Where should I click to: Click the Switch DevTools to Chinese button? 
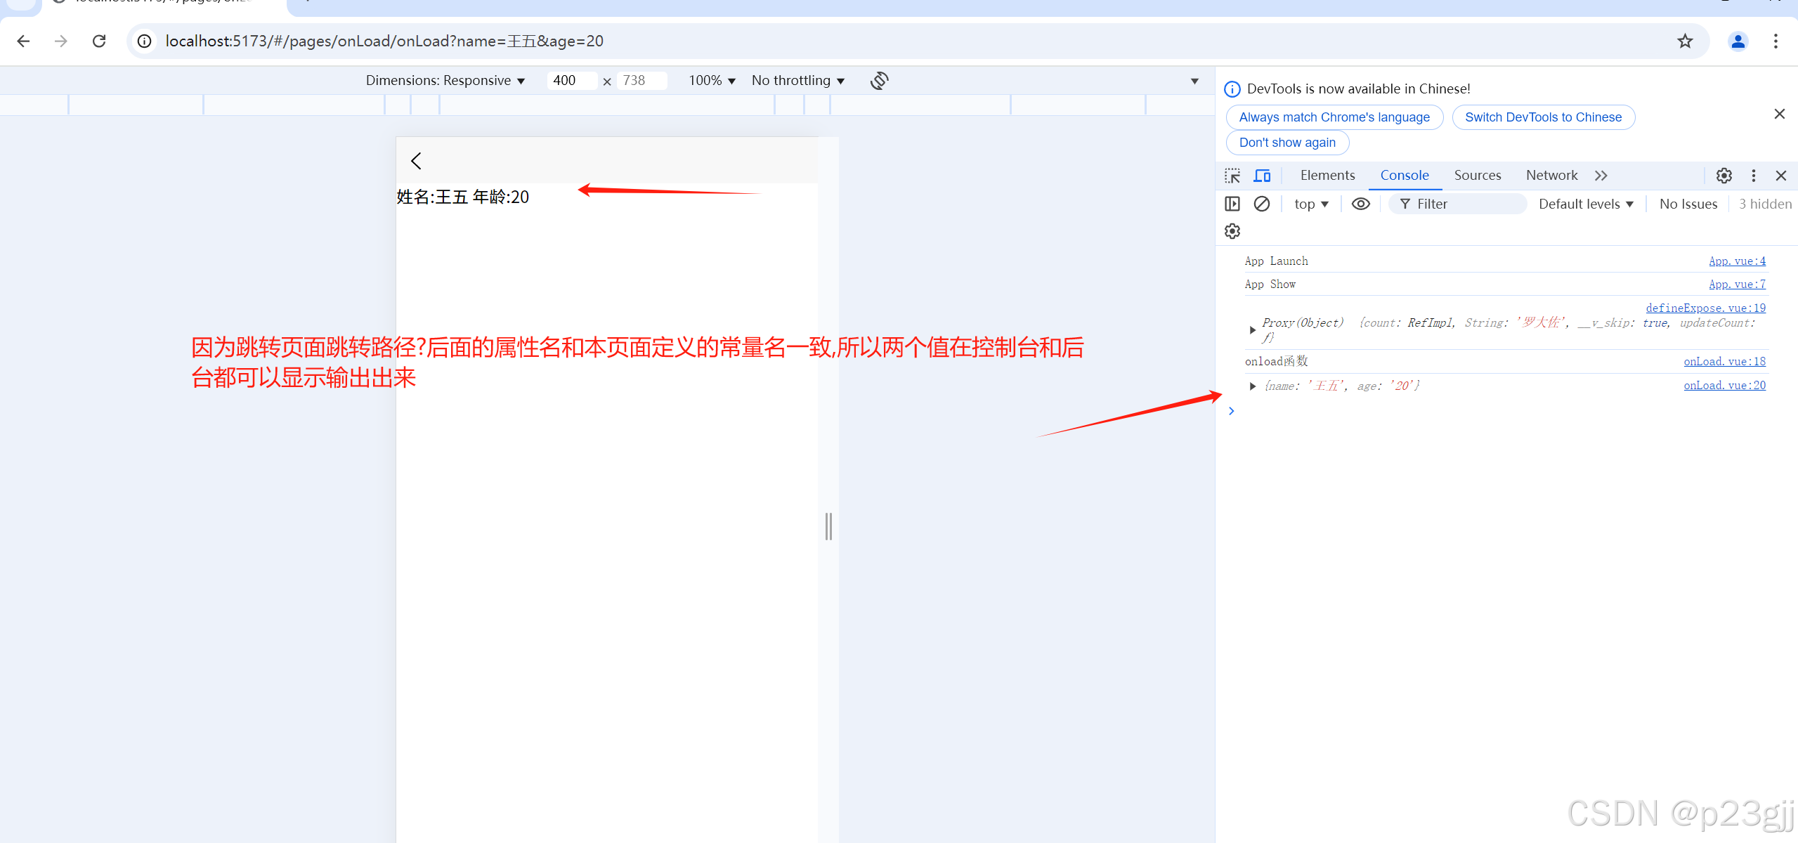click(1543, 117)
